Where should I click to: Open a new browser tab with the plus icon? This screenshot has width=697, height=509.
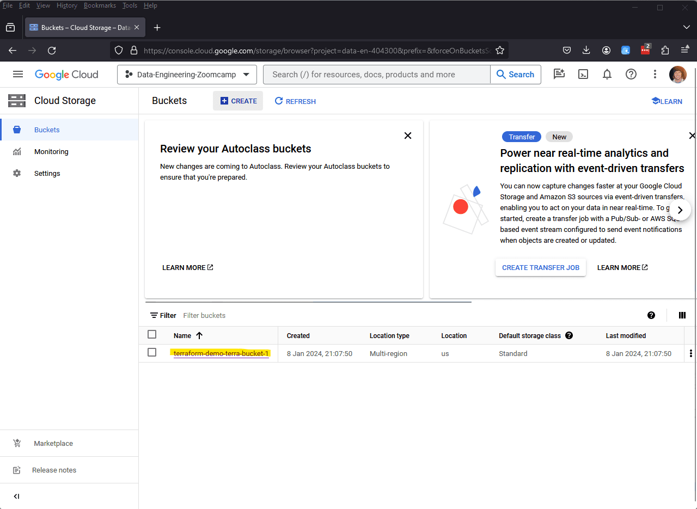pos(157,28)
